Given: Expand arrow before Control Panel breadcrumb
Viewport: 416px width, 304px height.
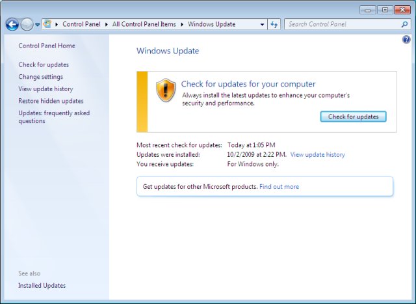Looking at the screenshot, I should 57,25.
